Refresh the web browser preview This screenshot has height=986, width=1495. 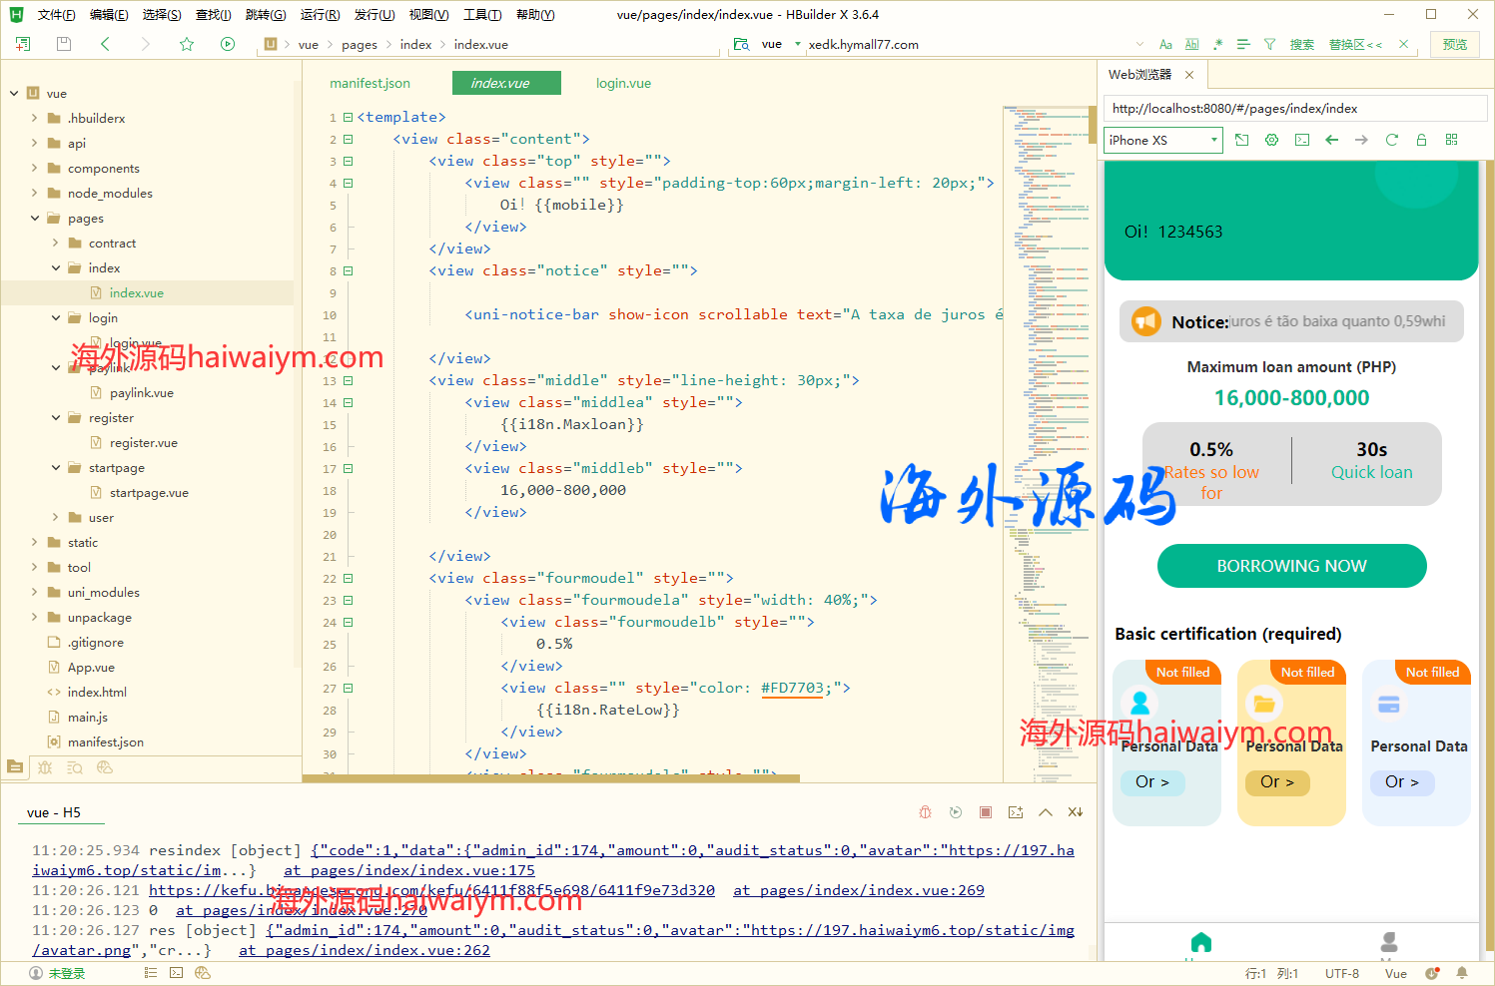[1391, 140]
